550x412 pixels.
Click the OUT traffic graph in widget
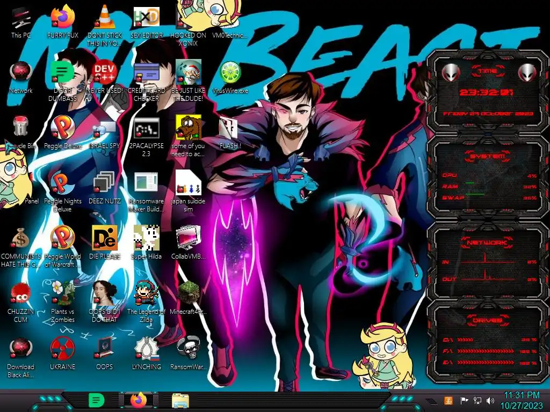[488, 276]
